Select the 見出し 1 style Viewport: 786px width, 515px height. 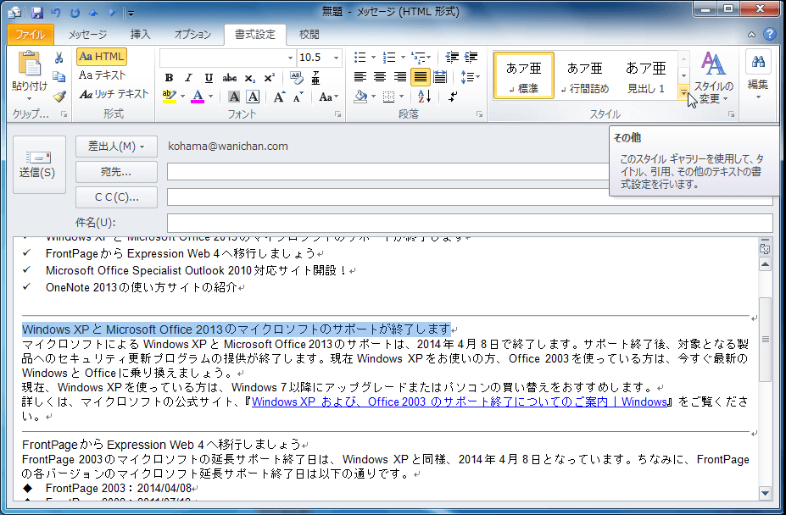click(645, 75)
